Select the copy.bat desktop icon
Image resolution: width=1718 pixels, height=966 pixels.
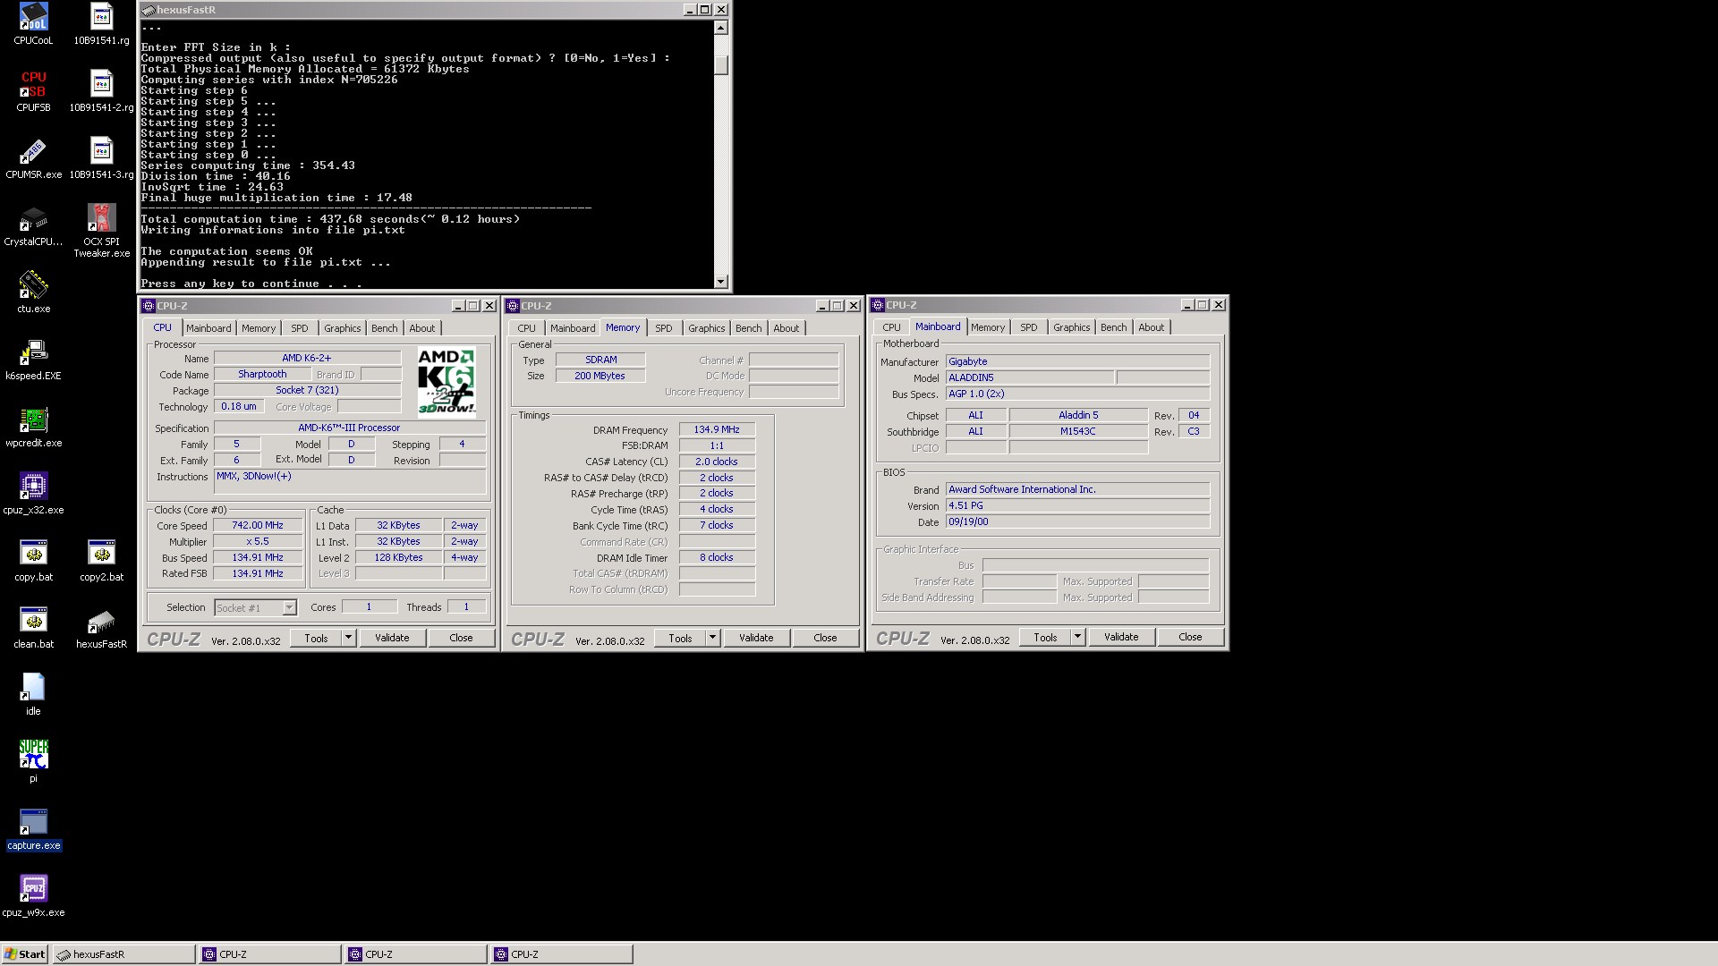click(33, 561)
